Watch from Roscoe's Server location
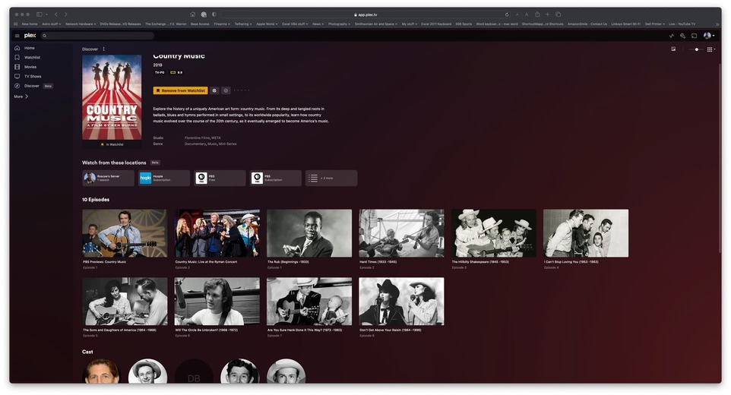This screenshot has height=395, width=731. point(108,178)
